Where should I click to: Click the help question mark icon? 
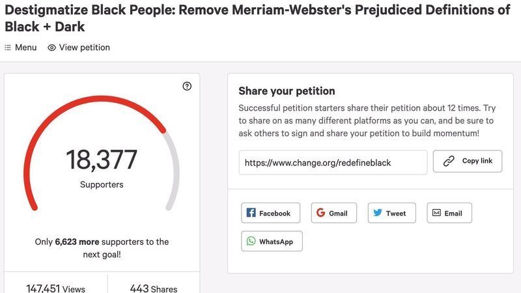click(x=187, y=86)
